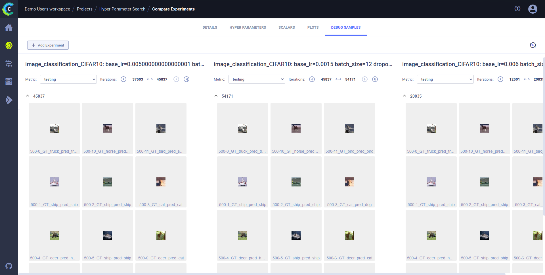Open 500-4_GT_deer thumbnail in second experiment

click(x=243, y=235)
